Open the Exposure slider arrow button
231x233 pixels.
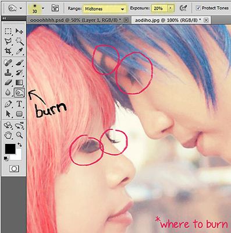[170, 8]
